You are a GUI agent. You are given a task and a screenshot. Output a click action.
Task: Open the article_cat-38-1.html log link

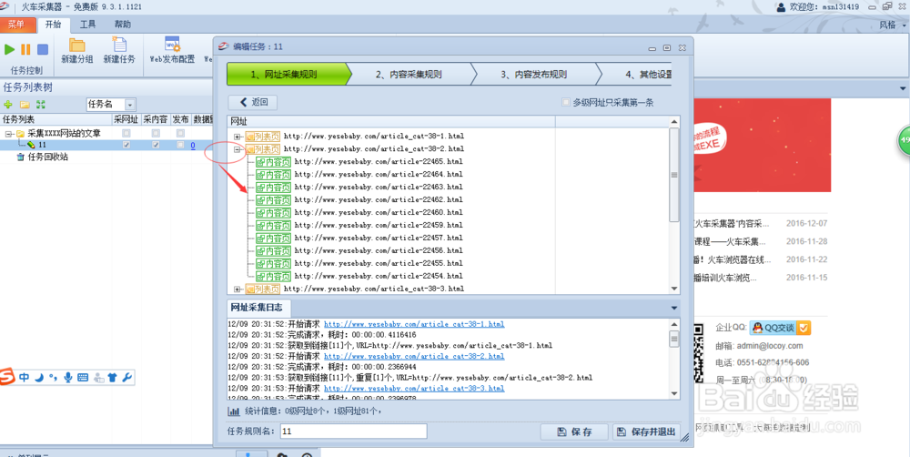click(x=414, y=324)
